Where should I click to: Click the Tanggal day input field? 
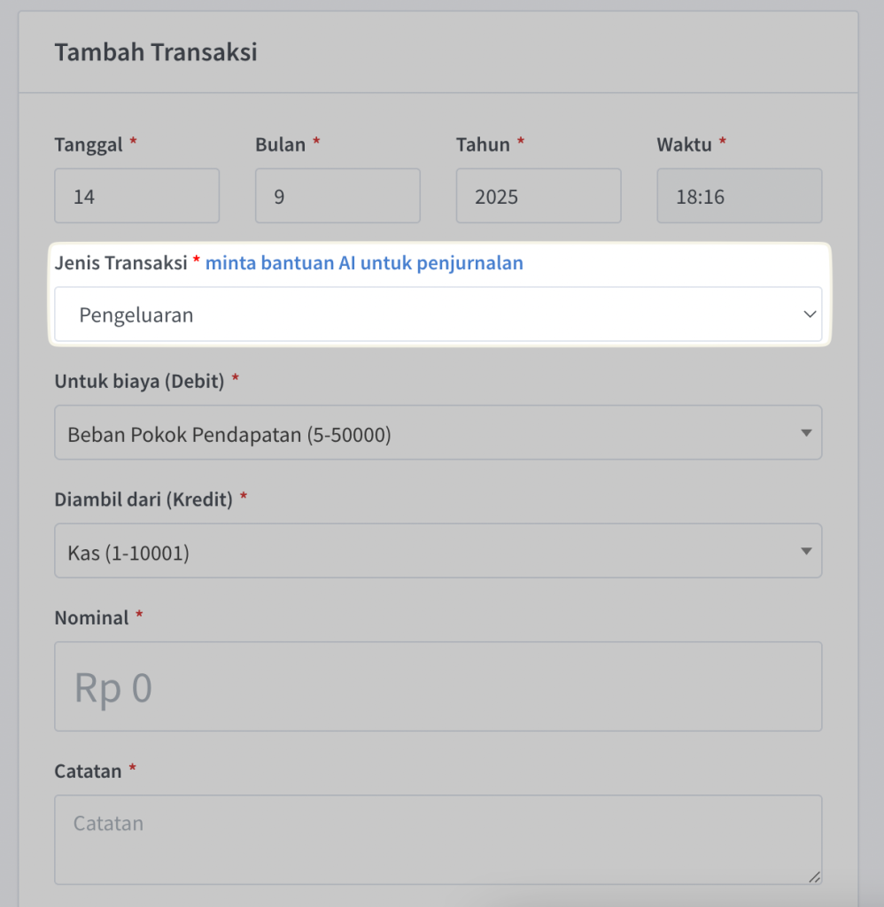coord(136,196)
